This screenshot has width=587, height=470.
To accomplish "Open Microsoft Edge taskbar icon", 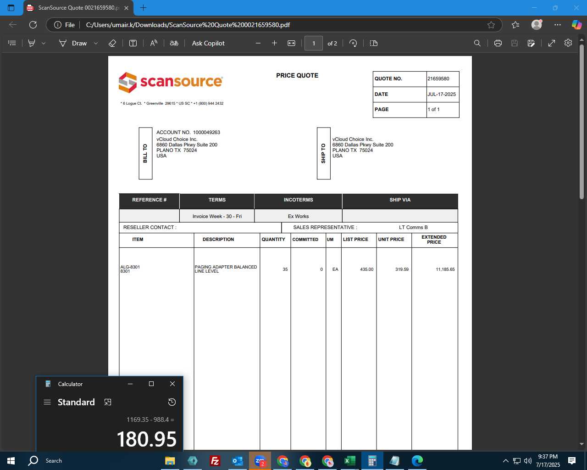I will pyautogui.click(x=417, y=461).
